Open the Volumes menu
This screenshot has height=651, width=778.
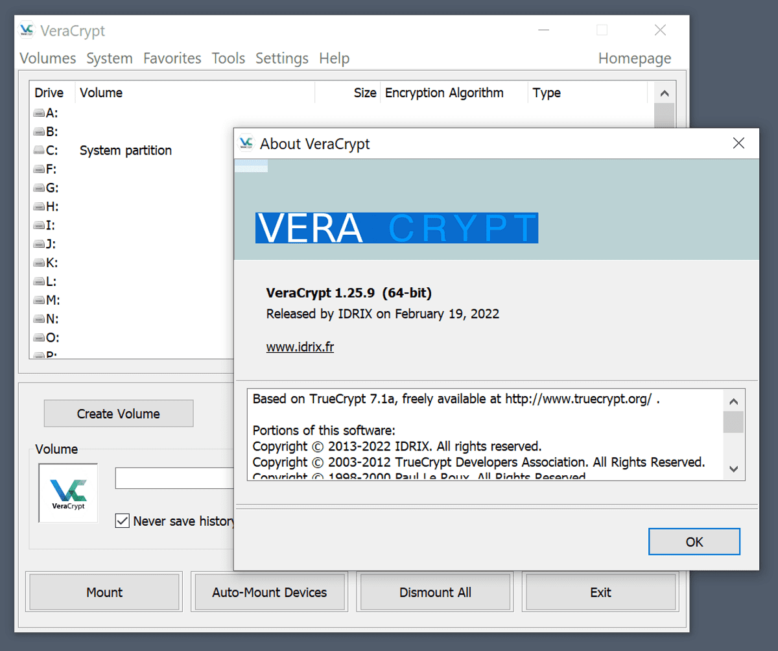47,58
